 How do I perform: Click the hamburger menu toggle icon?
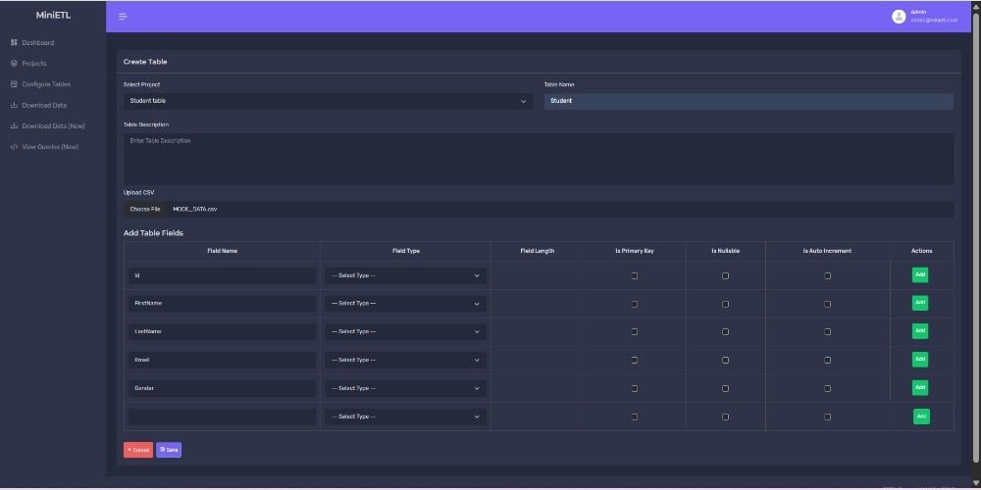(123, 17)
